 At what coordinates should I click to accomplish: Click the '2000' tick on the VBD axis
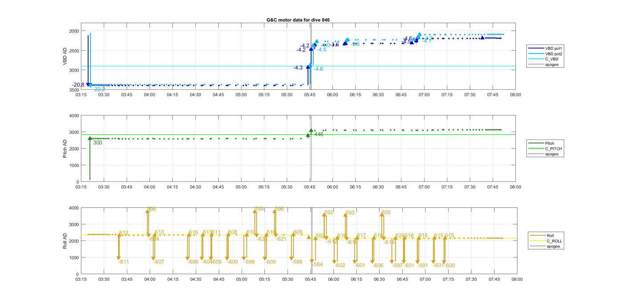(74, 31)
